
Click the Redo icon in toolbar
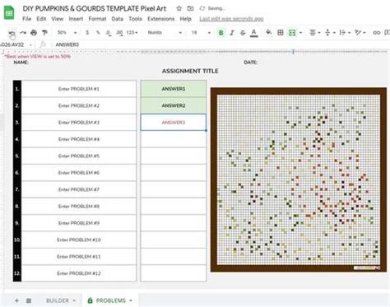coord(23,33)
